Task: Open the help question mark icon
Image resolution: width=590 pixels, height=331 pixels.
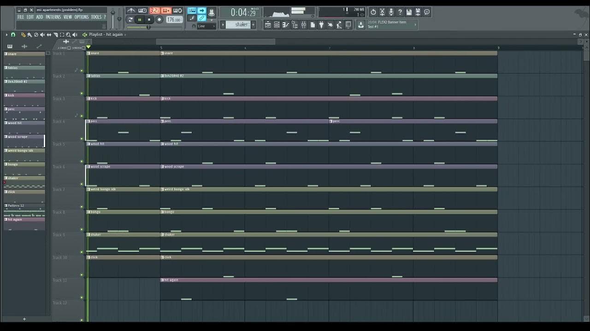Action: [x=400, y=12]
